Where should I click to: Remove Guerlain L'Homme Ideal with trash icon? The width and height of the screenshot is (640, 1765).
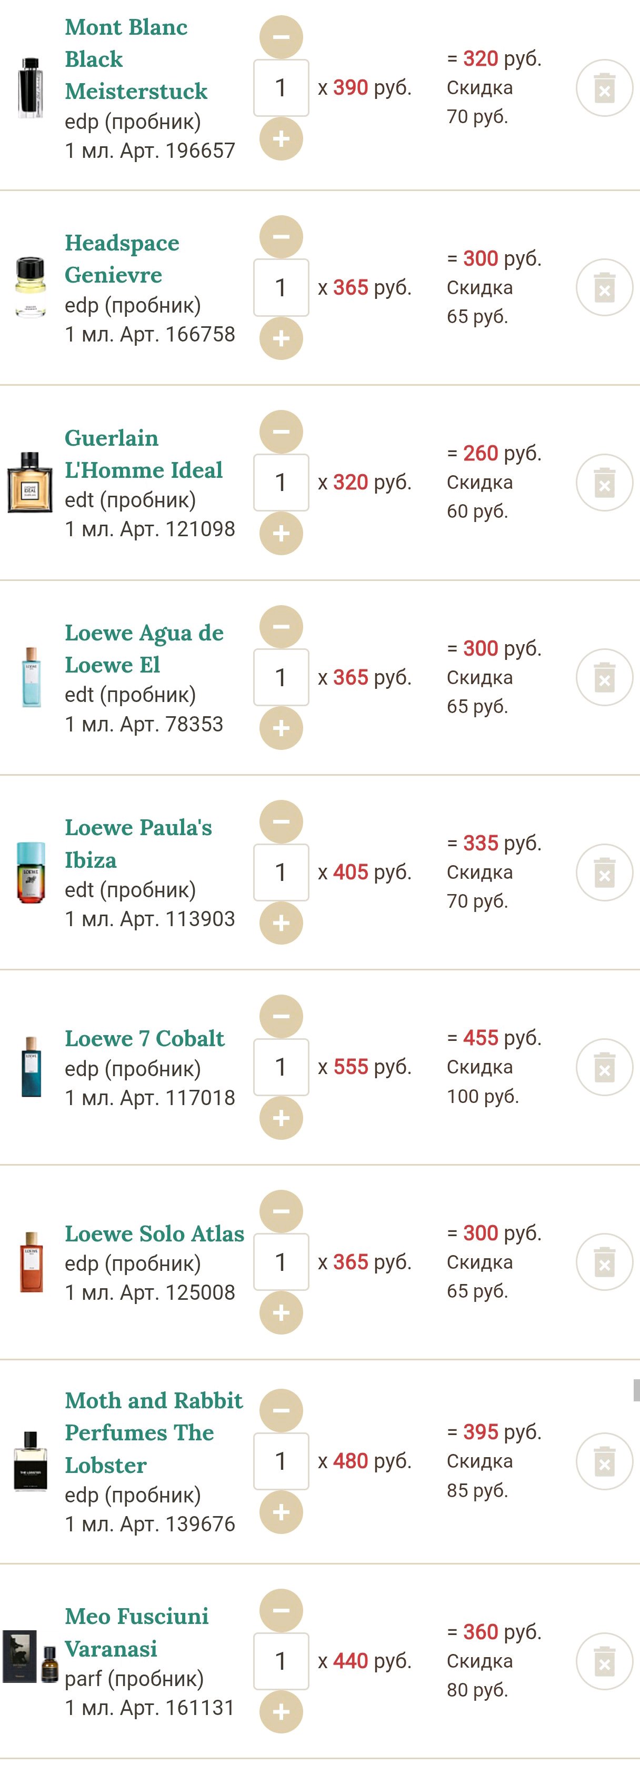[x=604, y=483]
